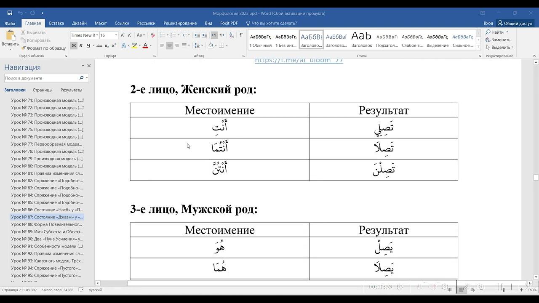Screen dimensions: 539x303
Task: Switch to the Вставка tab
Action: click(56, 23)
